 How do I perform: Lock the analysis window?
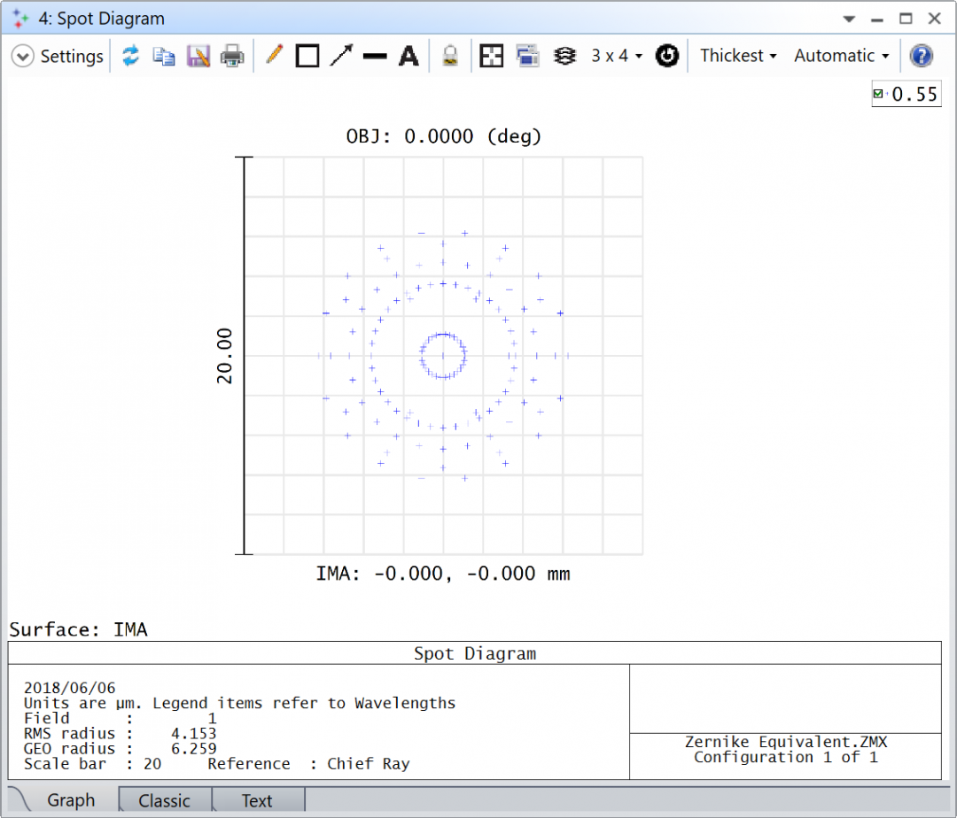449,55
